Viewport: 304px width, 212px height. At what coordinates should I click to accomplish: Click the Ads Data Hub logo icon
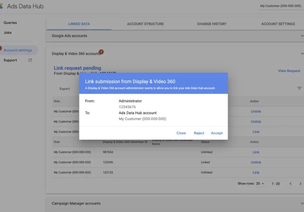(x=2, y=6)
